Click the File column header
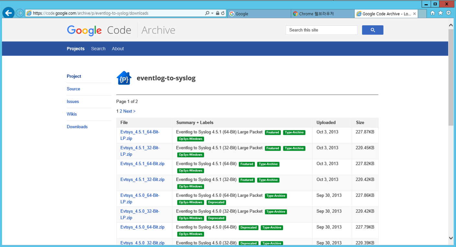The width and height of the screenshot is (456, 247). click(x=124, y=122)
